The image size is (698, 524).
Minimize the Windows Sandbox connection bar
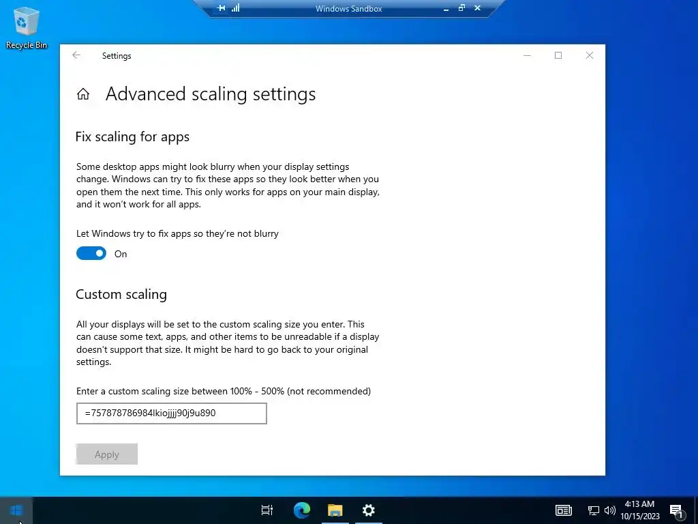click(446, 8)
